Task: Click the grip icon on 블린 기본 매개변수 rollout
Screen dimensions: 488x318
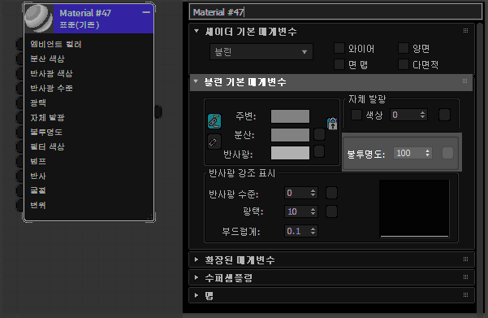Action: (464, 81)
